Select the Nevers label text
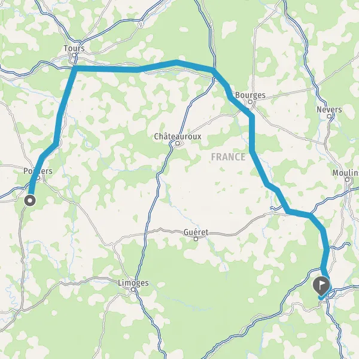 pyautogui.click(x=329, y=109)
